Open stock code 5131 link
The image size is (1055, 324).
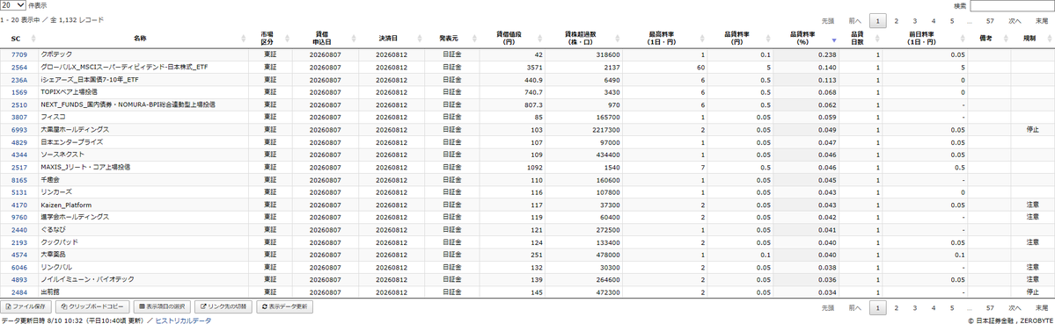click(x=18, y=191)
